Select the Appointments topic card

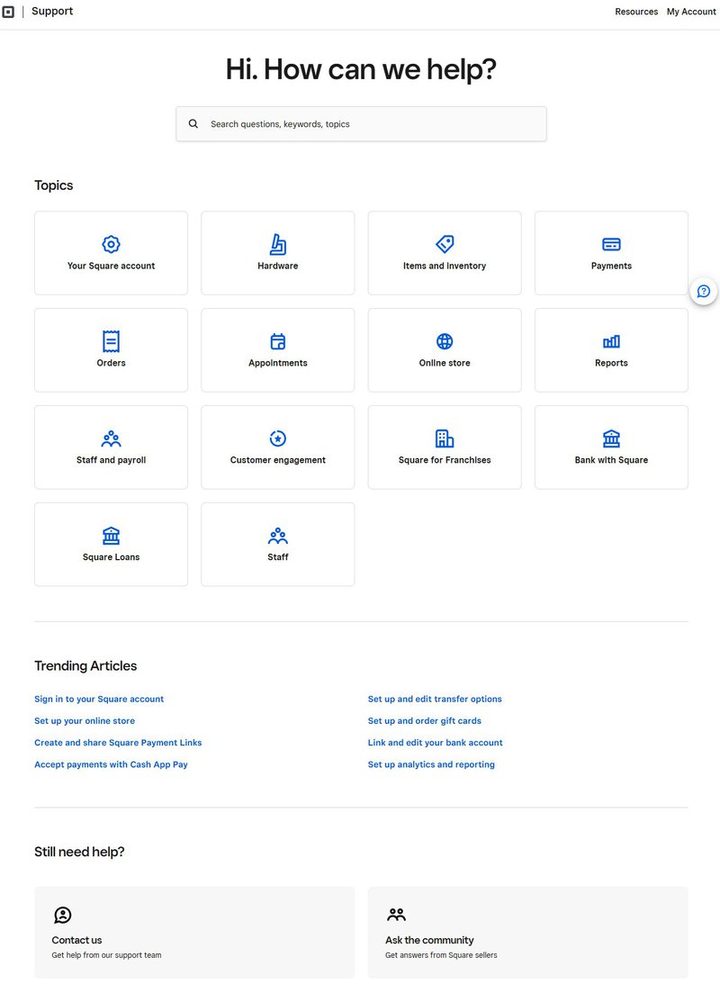click(x=277, y=349)
